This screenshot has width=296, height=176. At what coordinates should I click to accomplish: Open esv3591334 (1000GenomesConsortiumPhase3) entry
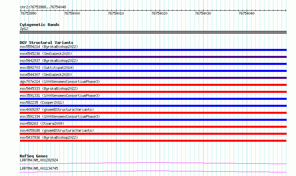click(60, 116)
